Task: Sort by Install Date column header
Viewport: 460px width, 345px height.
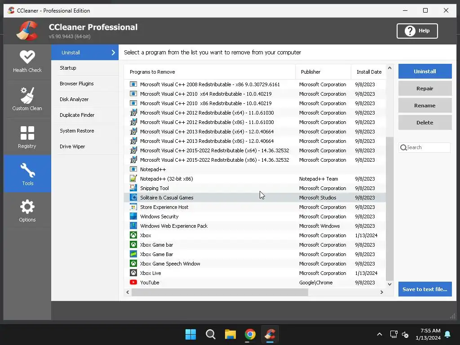Action: click(x=369, y=72)
